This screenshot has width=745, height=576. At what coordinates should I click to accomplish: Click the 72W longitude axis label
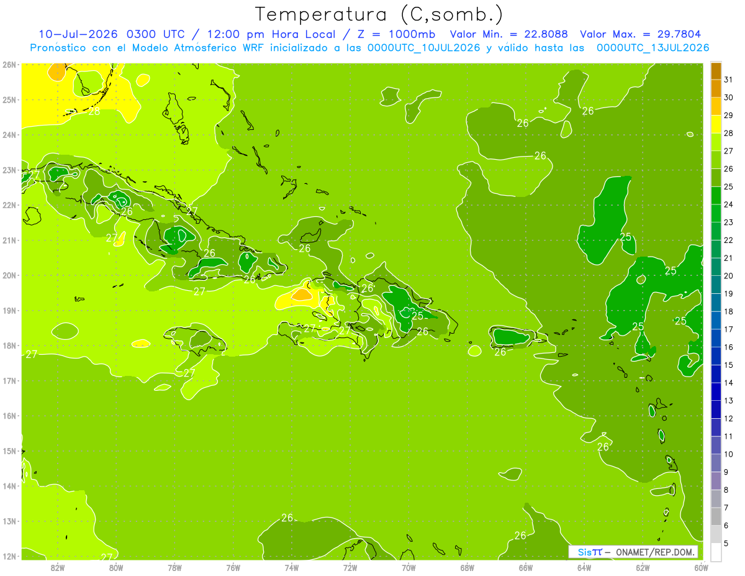tap(350, 567)
